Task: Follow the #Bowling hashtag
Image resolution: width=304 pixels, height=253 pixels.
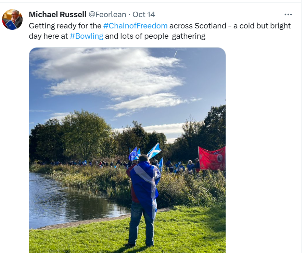Action: pos(87,36)
